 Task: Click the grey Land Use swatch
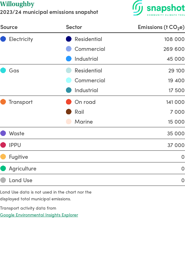tap(3, 180)
